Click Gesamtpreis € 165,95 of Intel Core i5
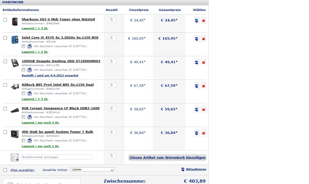The image size is (309, 184). (168, 38)
